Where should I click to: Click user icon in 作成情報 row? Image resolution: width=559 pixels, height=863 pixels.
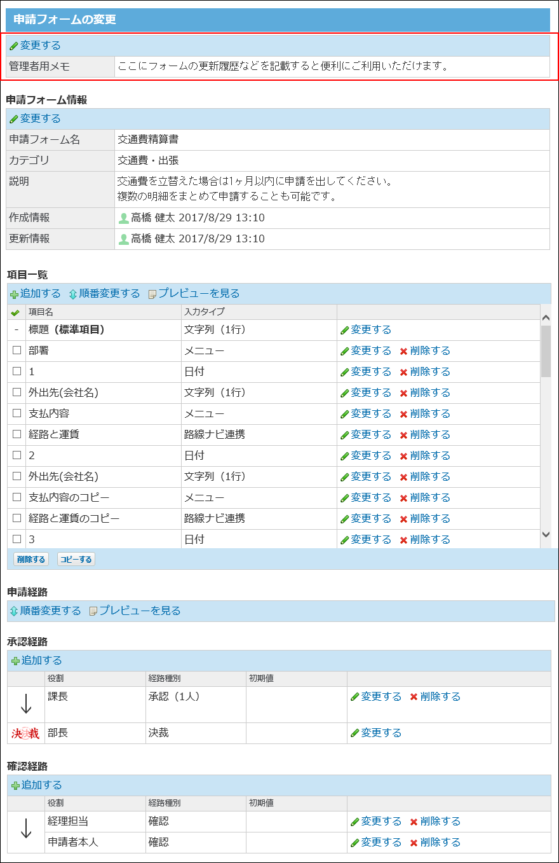coord(124,218)
